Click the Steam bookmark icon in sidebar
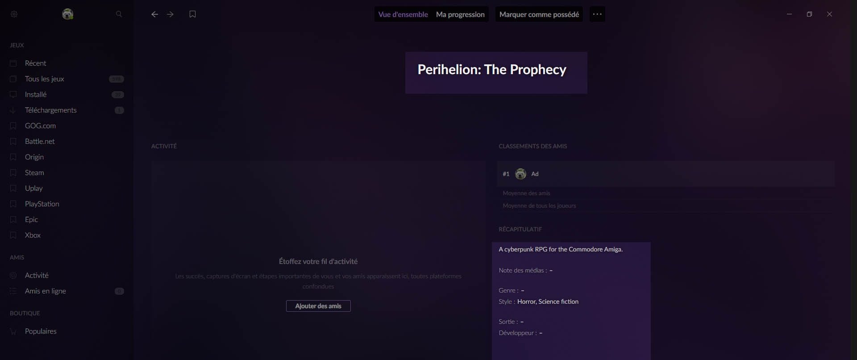Screen dimensions: 857x360 13,173
